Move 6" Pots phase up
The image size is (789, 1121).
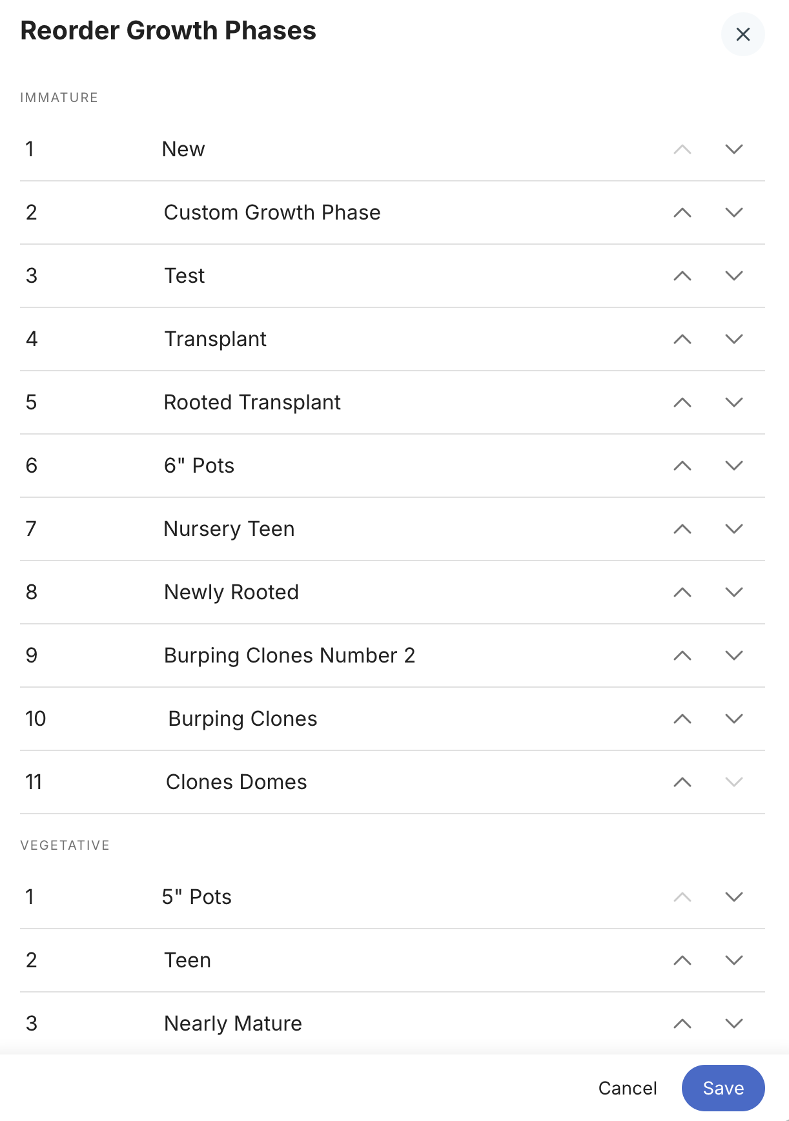(682, 466)
